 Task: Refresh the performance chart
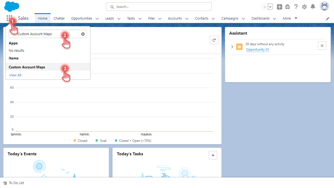click(x=214, y=40)
